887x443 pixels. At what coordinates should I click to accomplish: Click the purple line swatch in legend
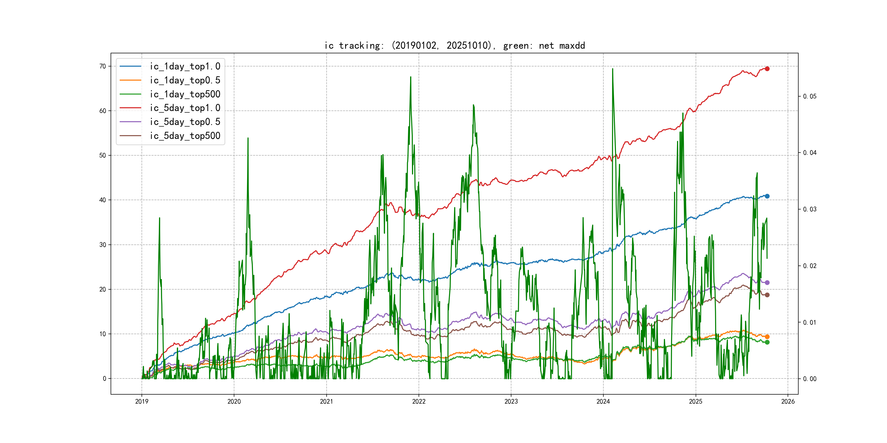click(x=130, y=122)
